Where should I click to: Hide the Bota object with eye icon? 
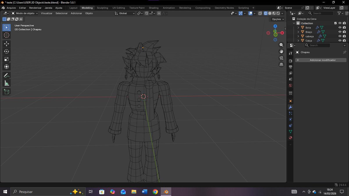coord(340,28)
